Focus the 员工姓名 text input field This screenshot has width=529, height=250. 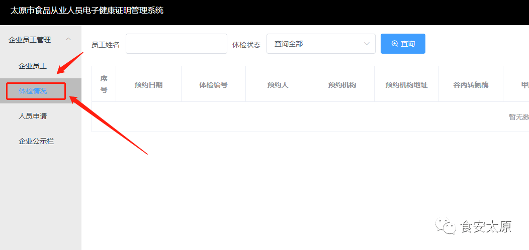177,44
